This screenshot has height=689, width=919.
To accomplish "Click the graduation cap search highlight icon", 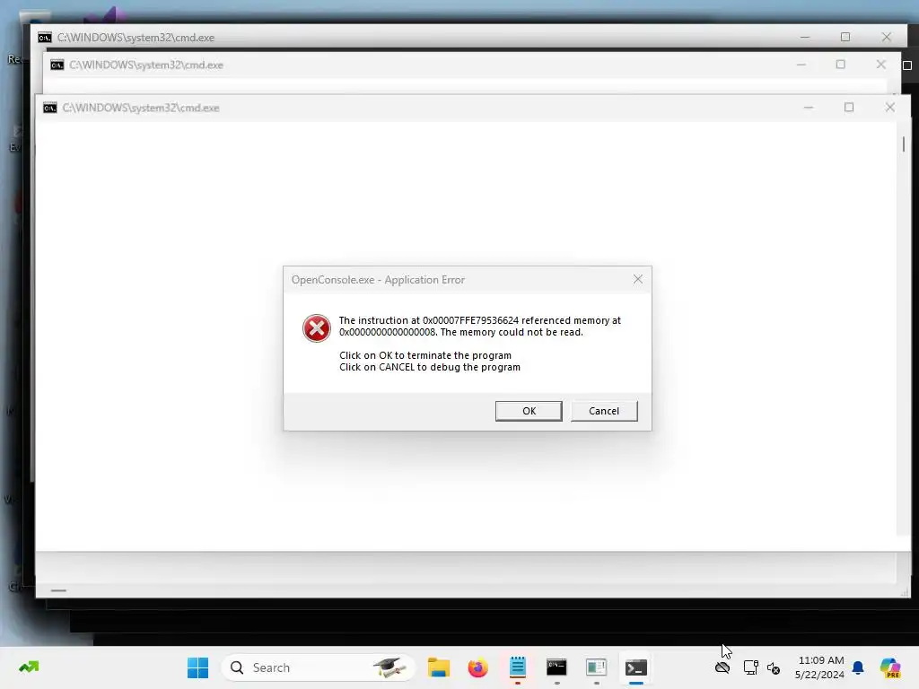I will point(389,667).
